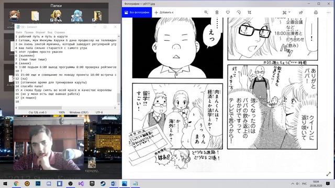Open the three-dot more menu in Photos

pos(328,13)
